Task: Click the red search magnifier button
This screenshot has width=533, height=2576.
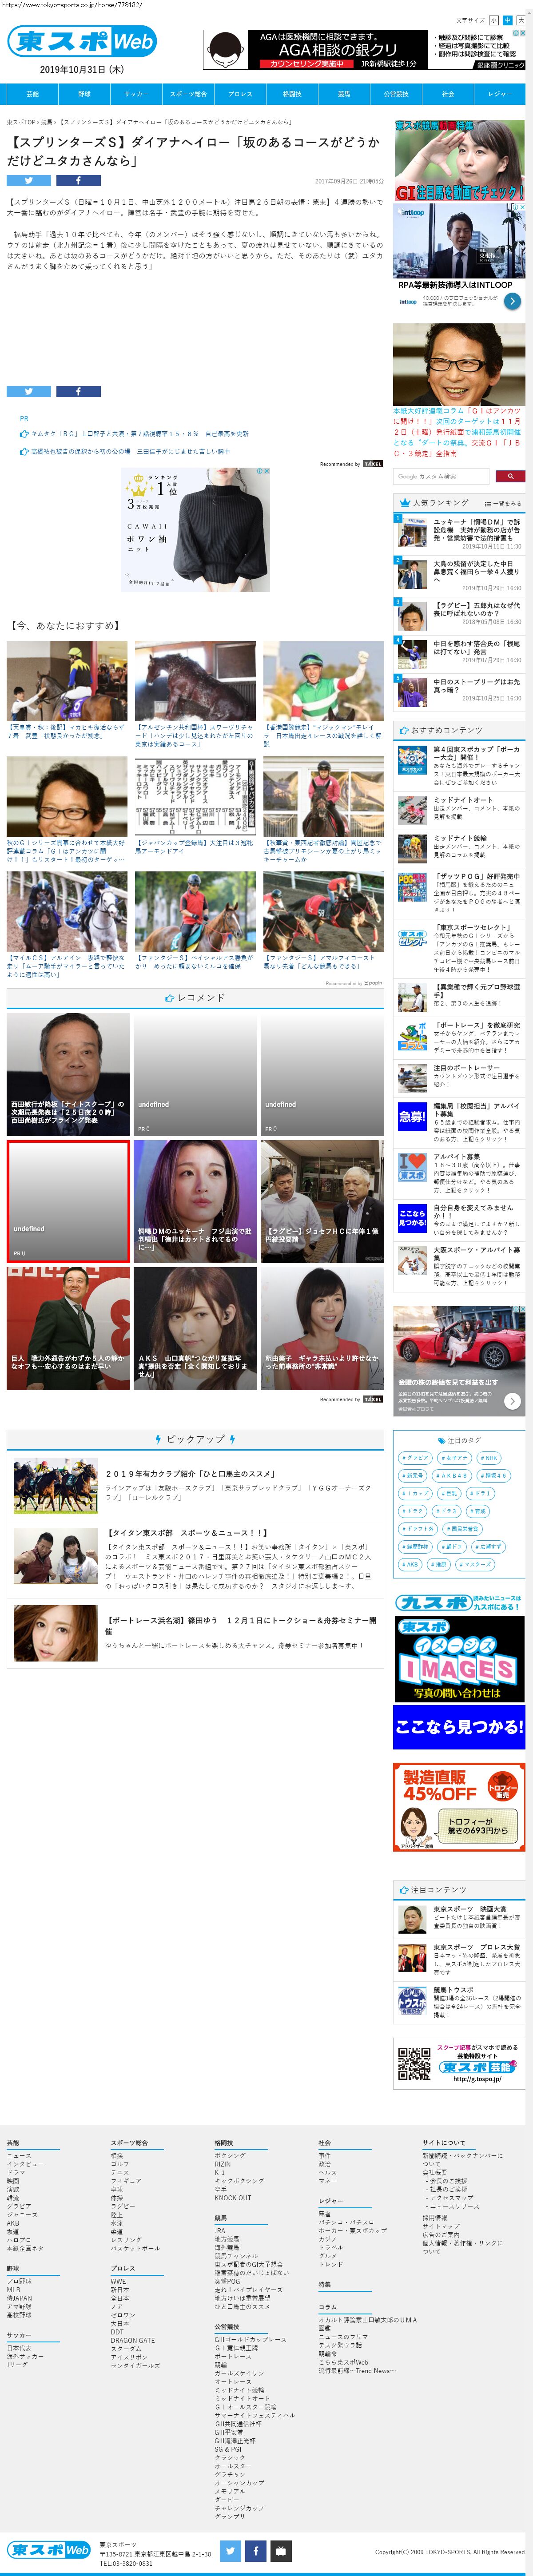Action: (510, 477)
